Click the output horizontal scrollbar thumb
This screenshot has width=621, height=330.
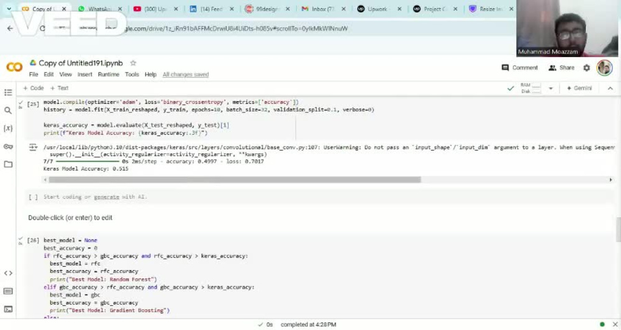click(235, 180)
